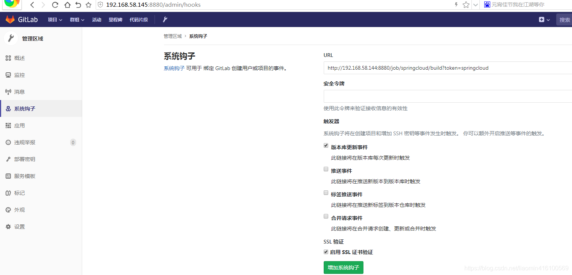
Task: Click the 应用 applications sidebar icon
Action: pyautogui.click(x=8, y=125)
